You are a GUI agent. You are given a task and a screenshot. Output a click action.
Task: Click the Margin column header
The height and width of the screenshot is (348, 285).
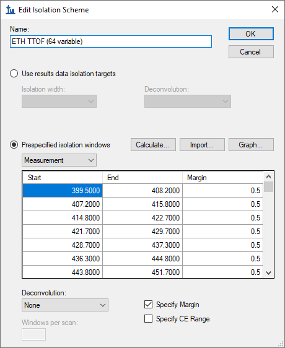pyautogui.click(x=222, y=178)
